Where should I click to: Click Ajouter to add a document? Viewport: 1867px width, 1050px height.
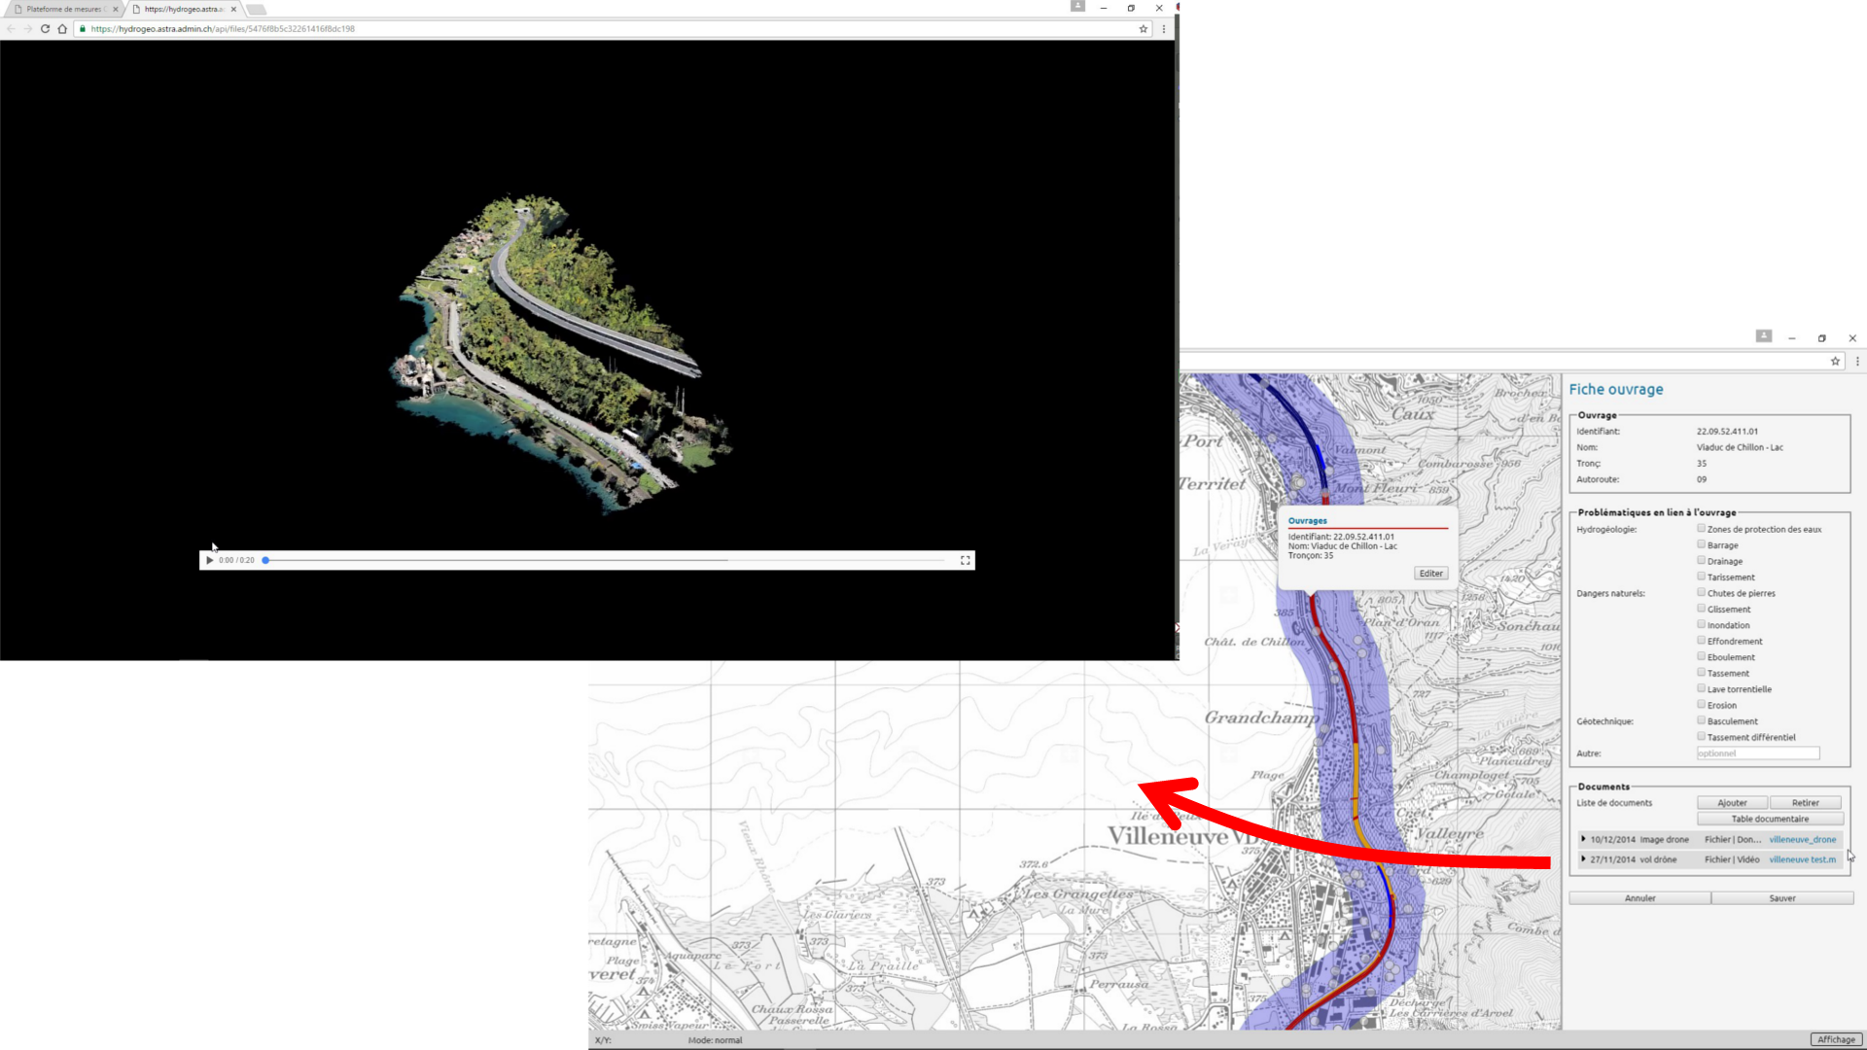(1732, 803)
